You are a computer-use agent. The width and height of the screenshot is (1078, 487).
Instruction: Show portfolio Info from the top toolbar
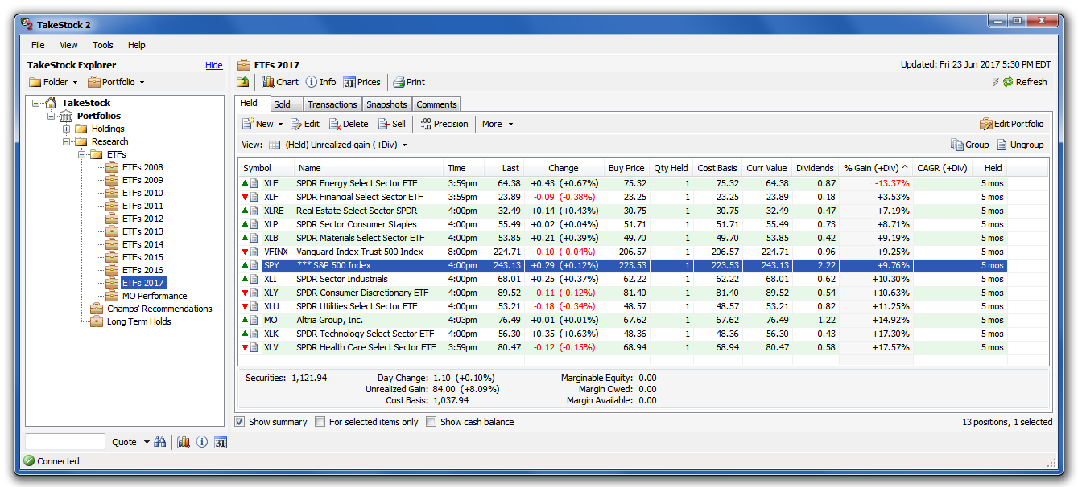pyautogui.click(x=320, y=82)
